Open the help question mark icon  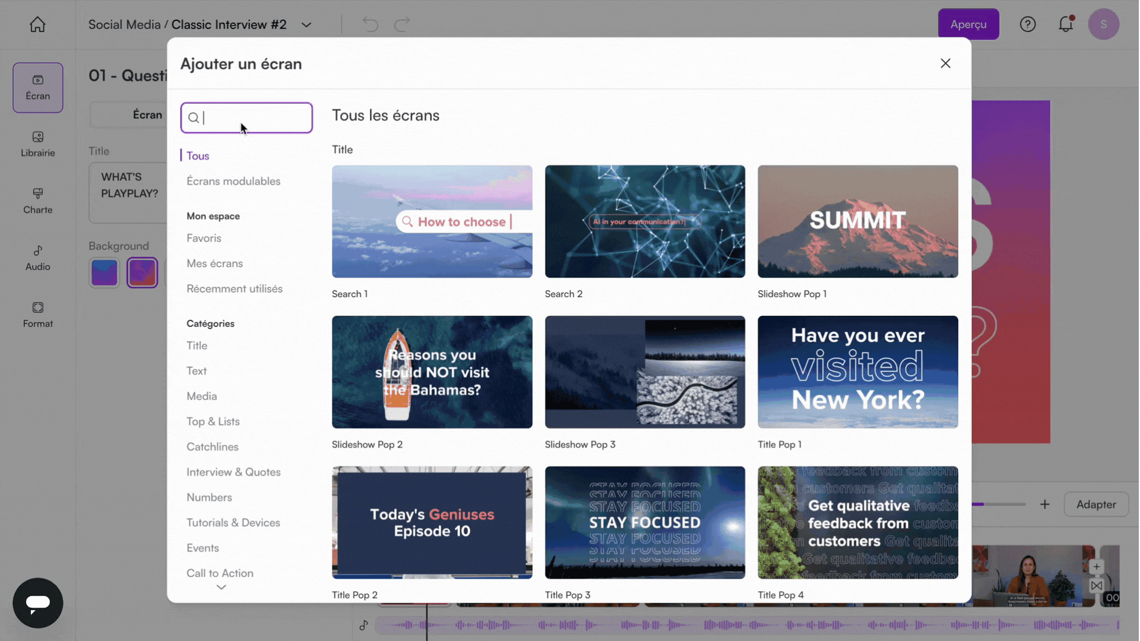coord(1027,24)
